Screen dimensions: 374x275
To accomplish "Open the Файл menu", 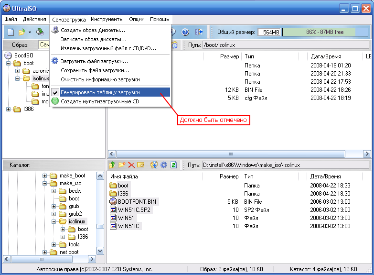I will click(x=11, y=19).
